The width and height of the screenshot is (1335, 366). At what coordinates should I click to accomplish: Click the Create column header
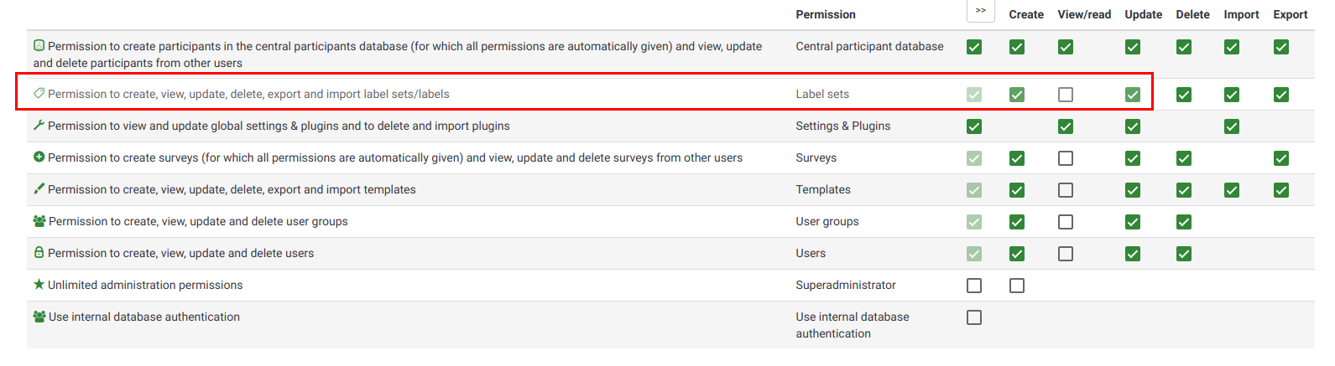coord(1026,14)
